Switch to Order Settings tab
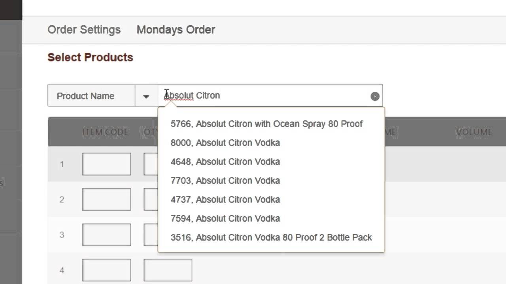The width and height of the screenshot is (506, 284). point(84,30)
